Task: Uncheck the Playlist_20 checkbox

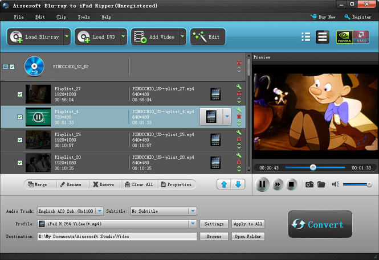Action: tap(20, 163)
